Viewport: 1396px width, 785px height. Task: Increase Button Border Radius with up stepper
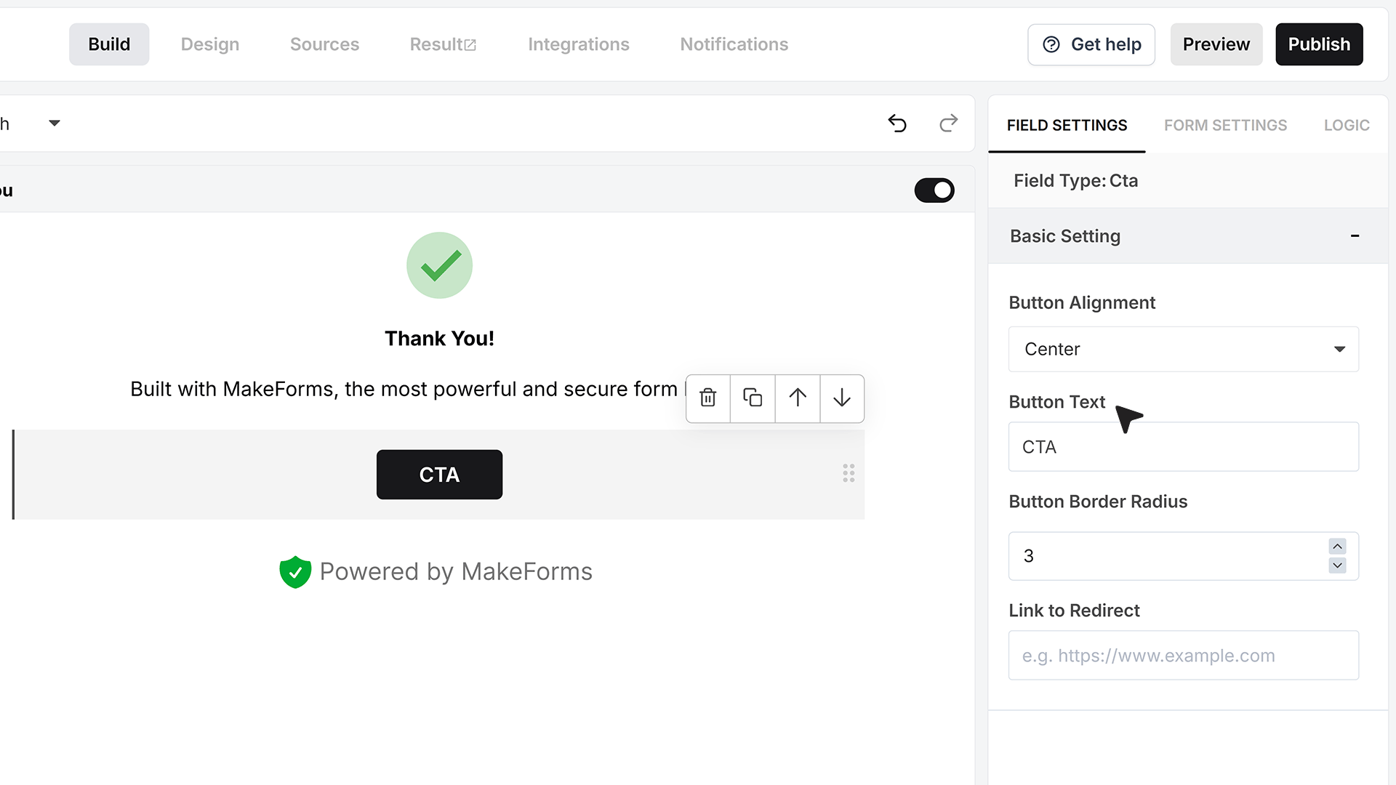point(1337,547)
